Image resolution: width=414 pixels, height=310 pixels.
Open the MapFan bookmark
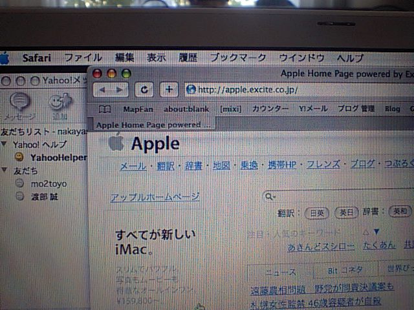point(138,109)
